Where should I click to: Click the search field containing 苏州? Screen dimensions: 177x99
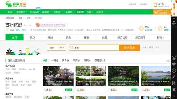[x=94, y=48]
